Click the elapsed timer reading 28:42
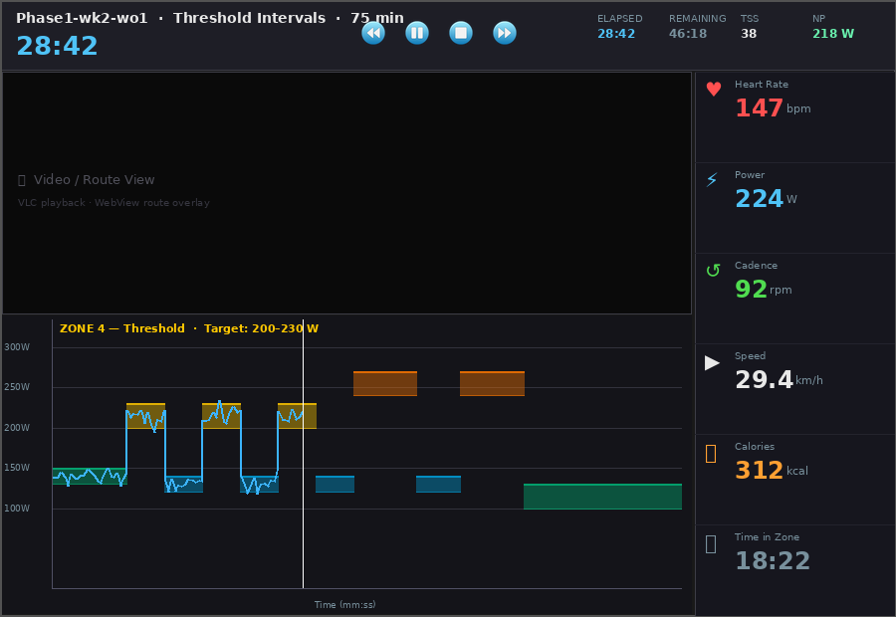 57,46
